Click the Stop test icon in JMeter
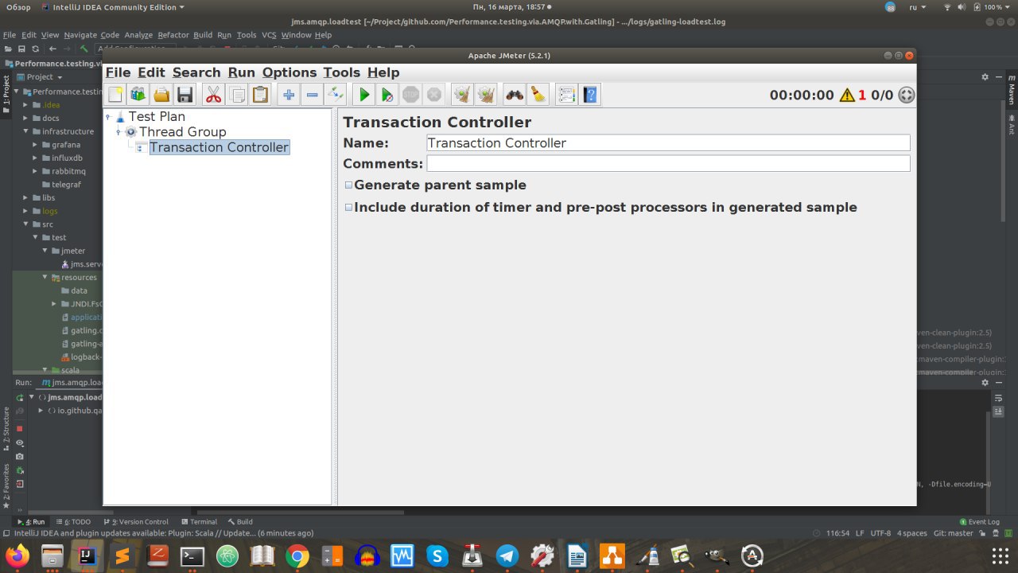Viewport: 1018px width, 573px height. [410, 95]
